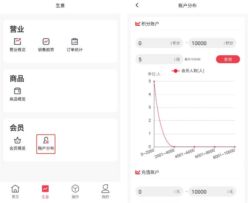Image resolution: width=248 pixels, height=203 pixels.
Task: Open 我的 profile tab
Action: 105,192
